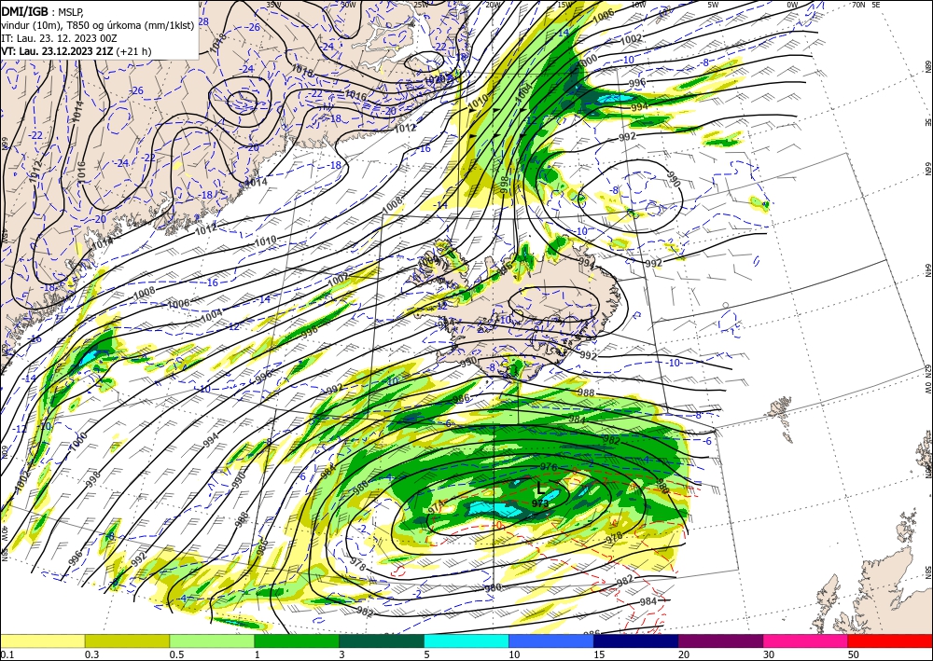Screen dimensions: 933x661
Task: Select the olive 0.3–0.5 legend color band
Action: pyautogui.click(x=127, y=640)
